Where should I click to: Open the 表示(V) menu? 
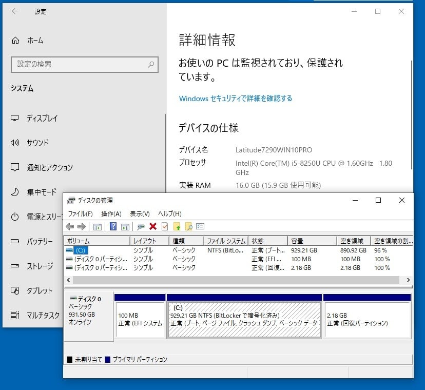pos(140,214)
